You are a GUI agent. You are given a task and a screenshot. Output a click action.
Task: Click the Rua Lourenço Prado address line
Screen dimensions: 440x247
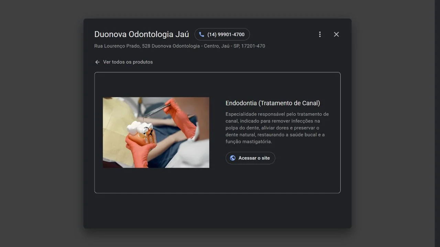point(179,46)
